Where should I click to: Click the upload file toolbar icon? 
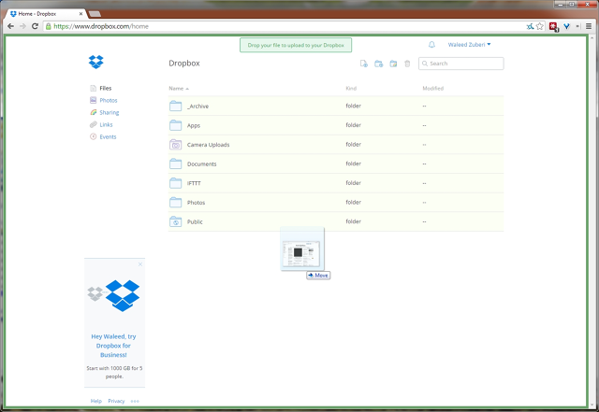pyautogui.click(x=364, y=64)
